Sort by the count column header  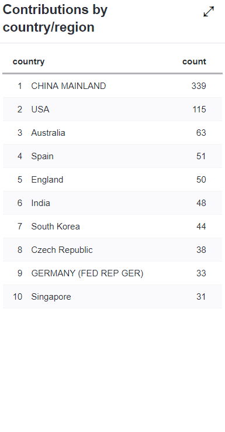(194, 61)
